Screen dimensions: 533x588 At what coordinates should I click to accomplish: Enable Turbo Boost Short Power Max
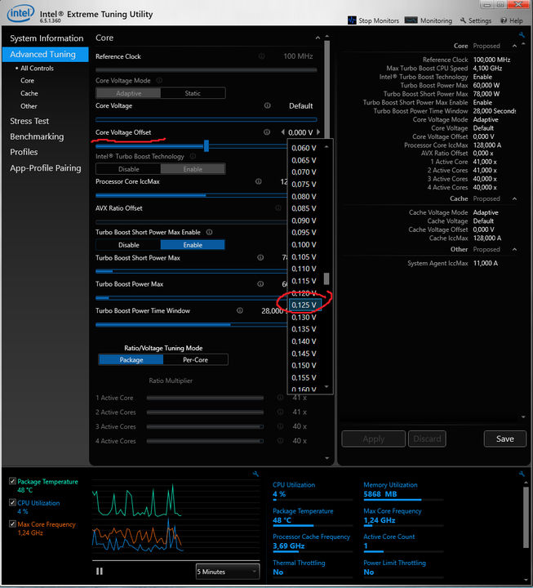pyautogui.click(x=193, y=245)
